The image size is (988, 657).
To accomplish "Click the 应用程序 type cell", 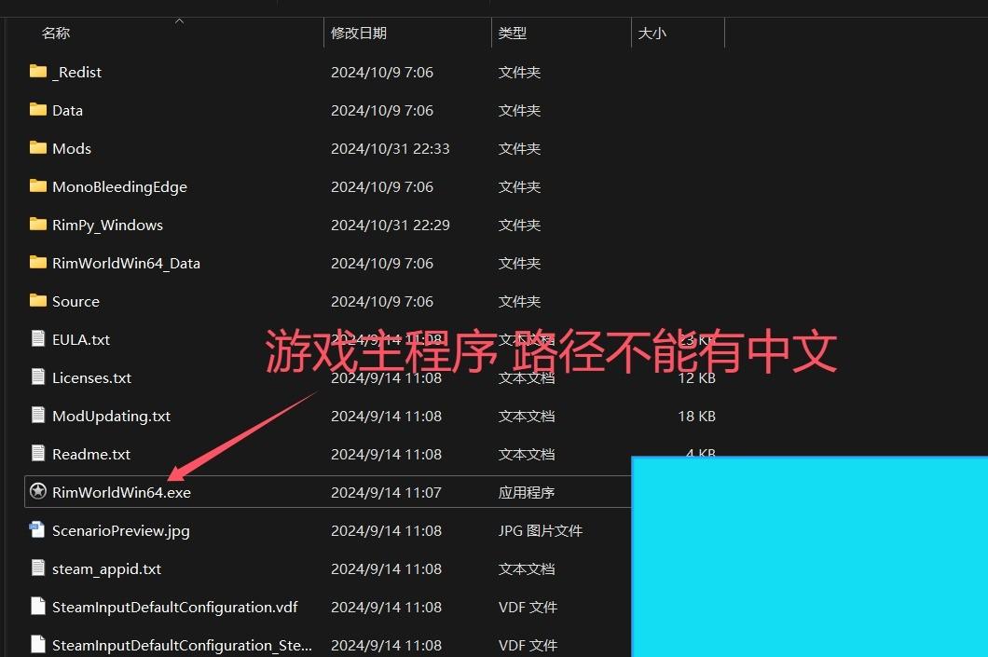I will point(526,493).
